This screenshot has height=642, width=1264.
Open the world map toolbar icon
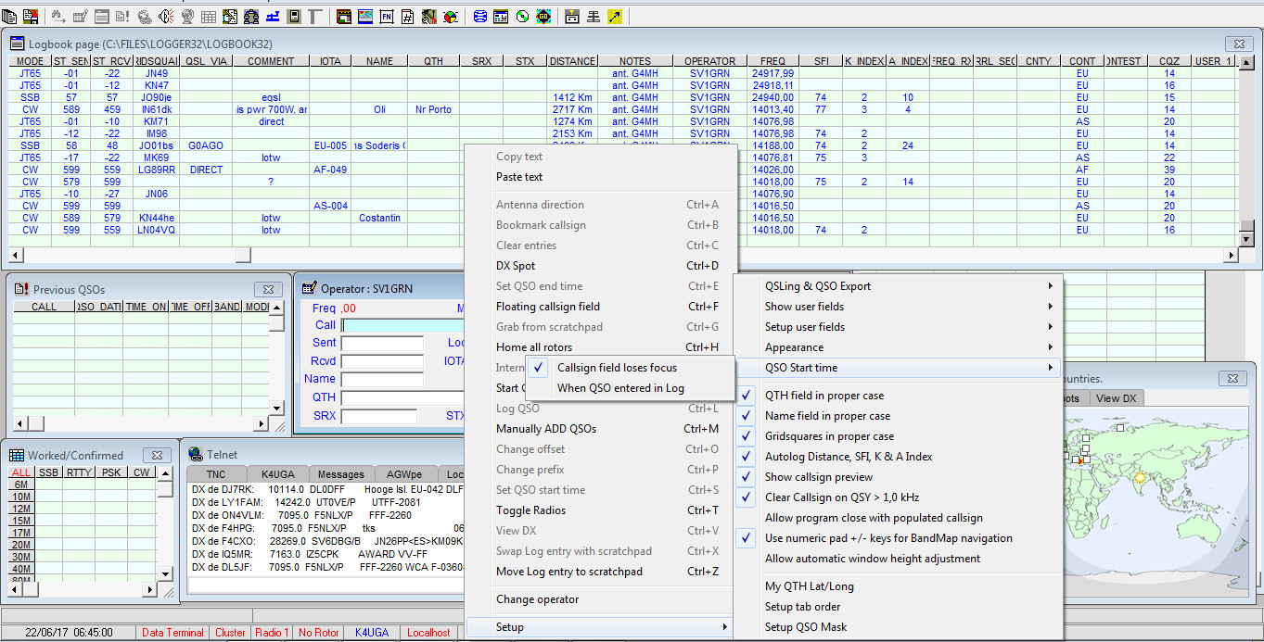click(x=364, y=16)
